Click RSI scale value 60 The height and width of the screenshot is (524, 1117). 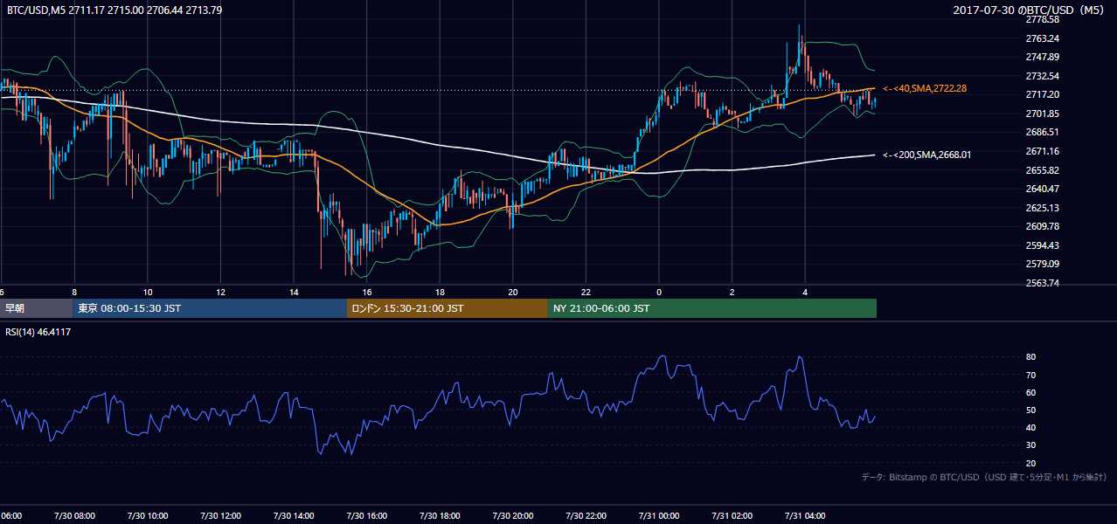1030,392
